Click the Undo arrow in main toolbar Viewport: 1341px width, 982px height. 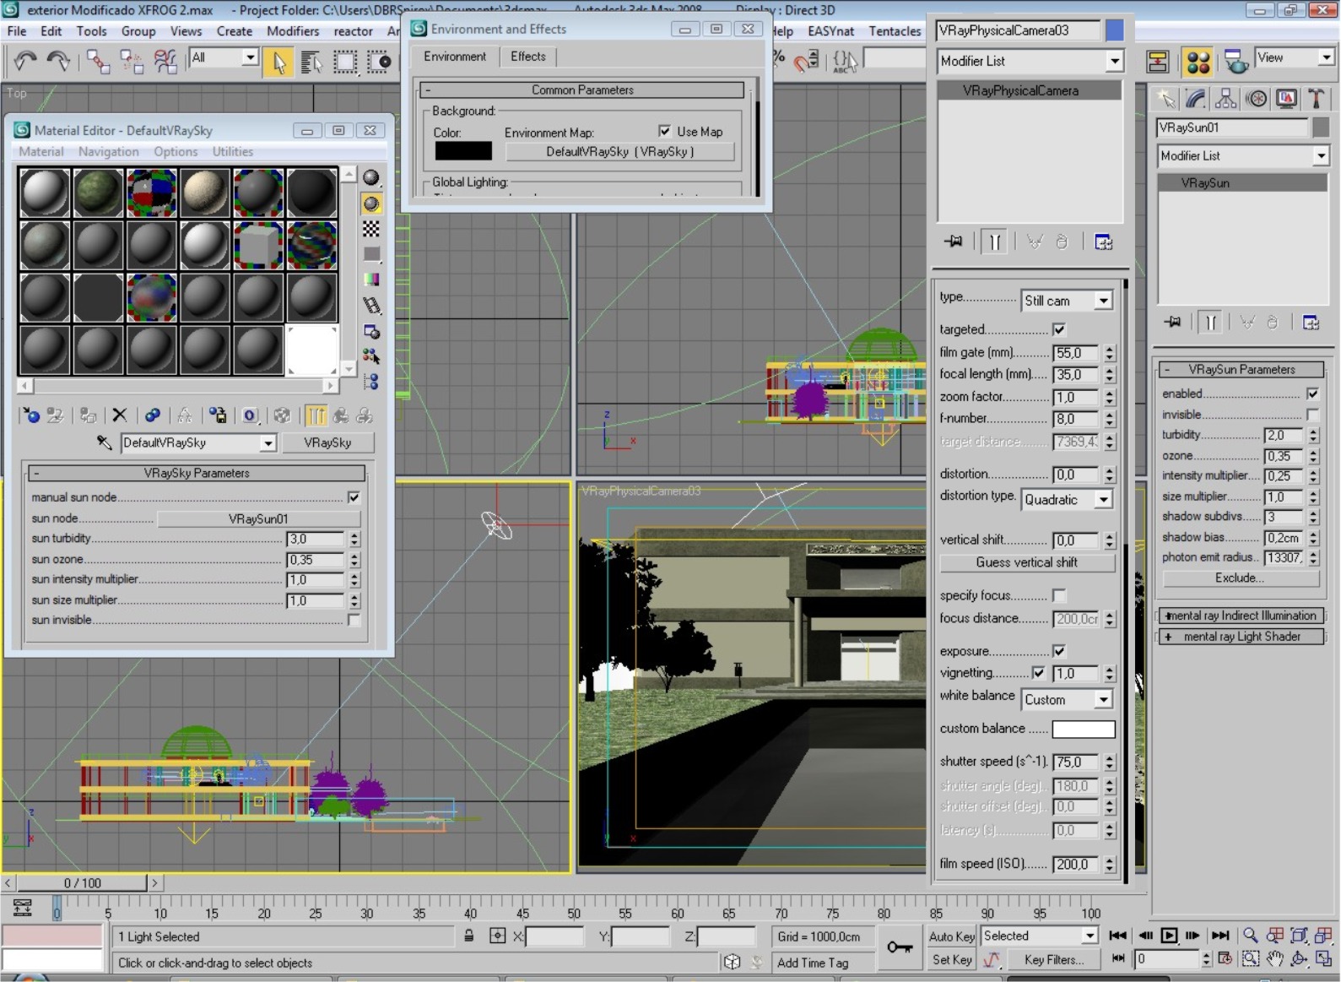click(x=25, y=61)
